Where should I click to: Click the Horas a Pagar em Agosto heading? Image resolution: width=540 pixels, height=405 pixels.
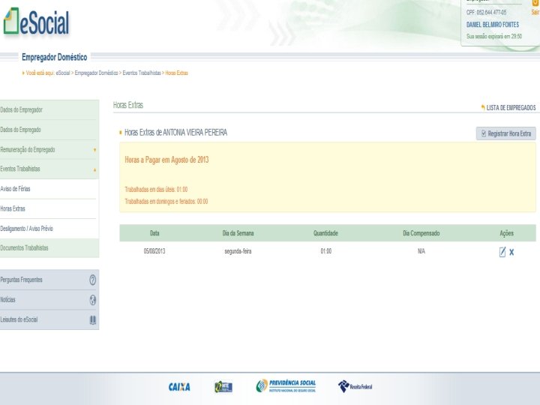tap(166, 160)
